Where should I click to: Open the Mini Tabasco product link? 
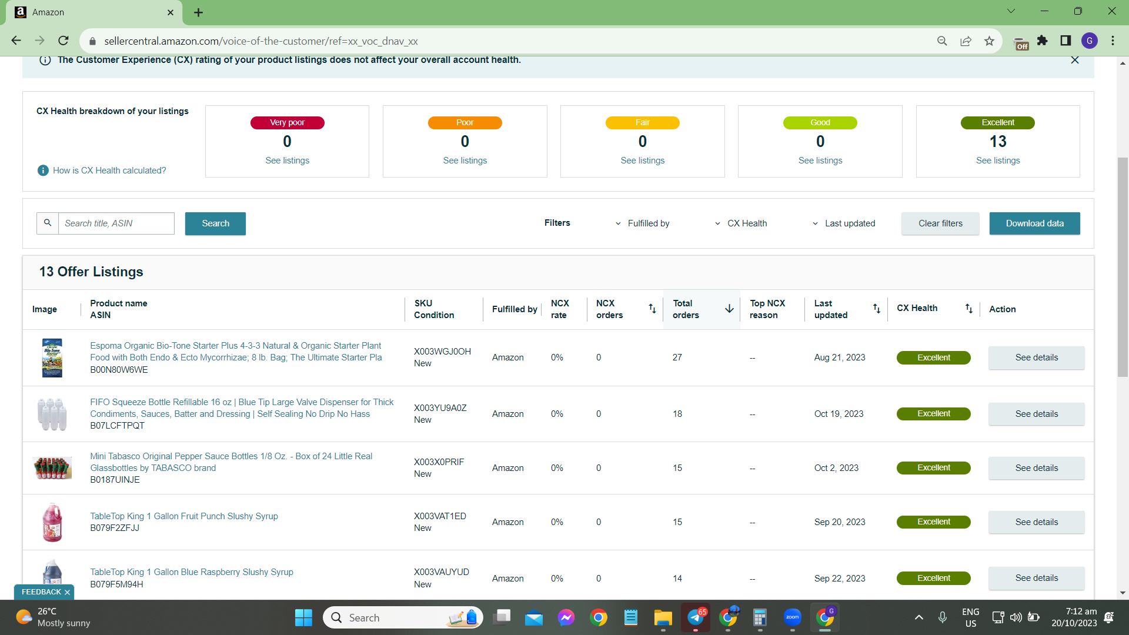tap(231, 462)
